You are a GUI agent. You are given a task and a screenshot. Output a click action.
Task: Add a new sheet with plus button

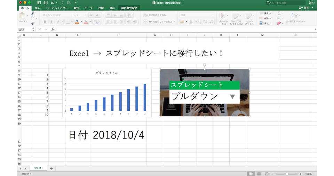pyautogui.click(x=51, y=168)
